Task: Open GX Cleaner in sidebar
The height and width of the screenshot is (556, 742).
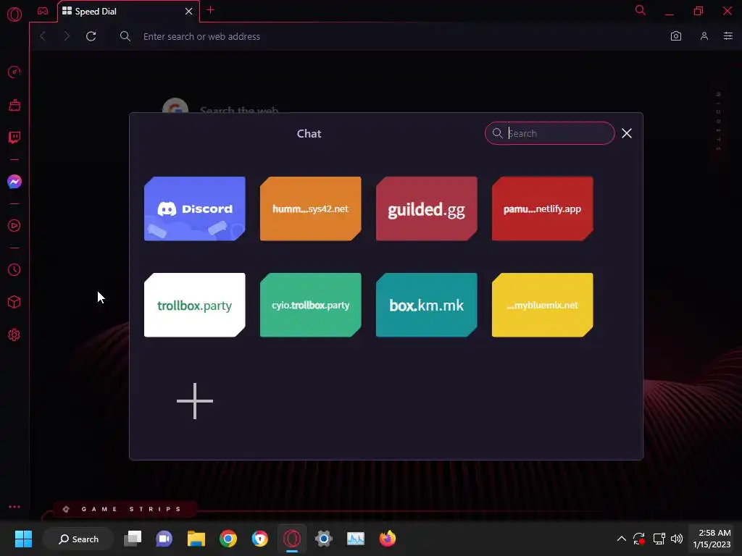Action: tap(14, 105)
